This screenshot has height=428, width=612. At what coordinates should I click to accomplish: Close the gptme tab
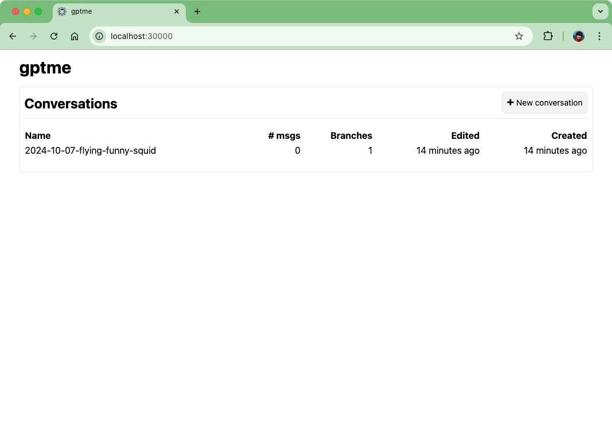[x=177, y=11]
